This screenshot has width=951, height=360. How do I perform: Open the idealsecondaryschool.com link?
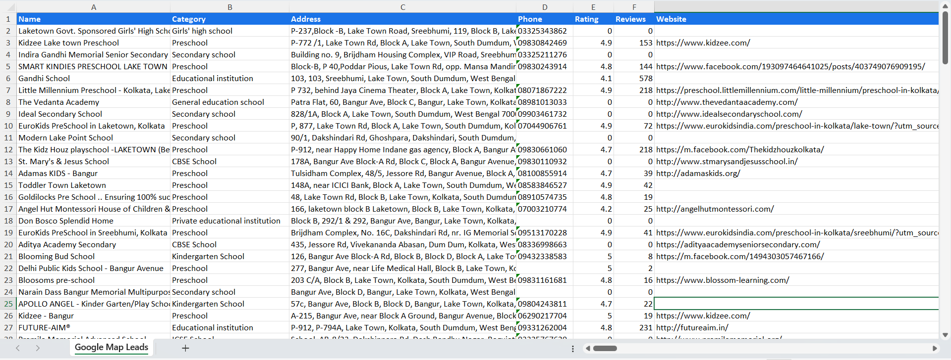pos(729,114)
